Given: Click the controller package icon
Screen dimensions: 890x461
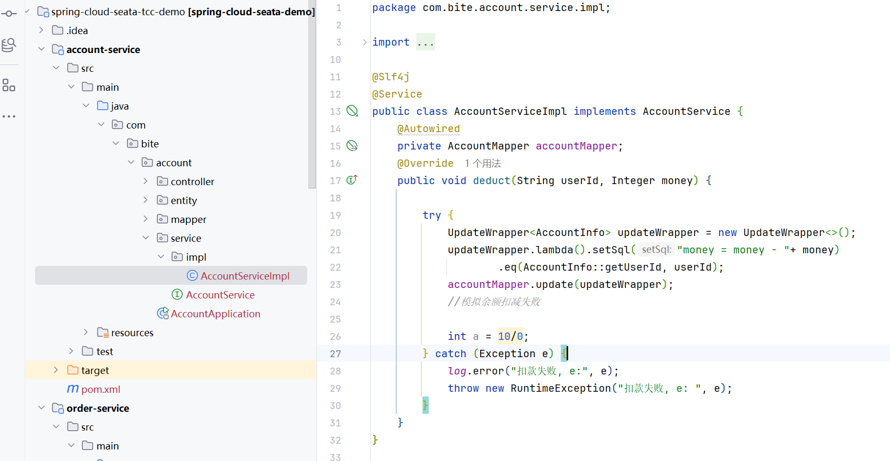Looking at the screenshot, I should (162, 181).
